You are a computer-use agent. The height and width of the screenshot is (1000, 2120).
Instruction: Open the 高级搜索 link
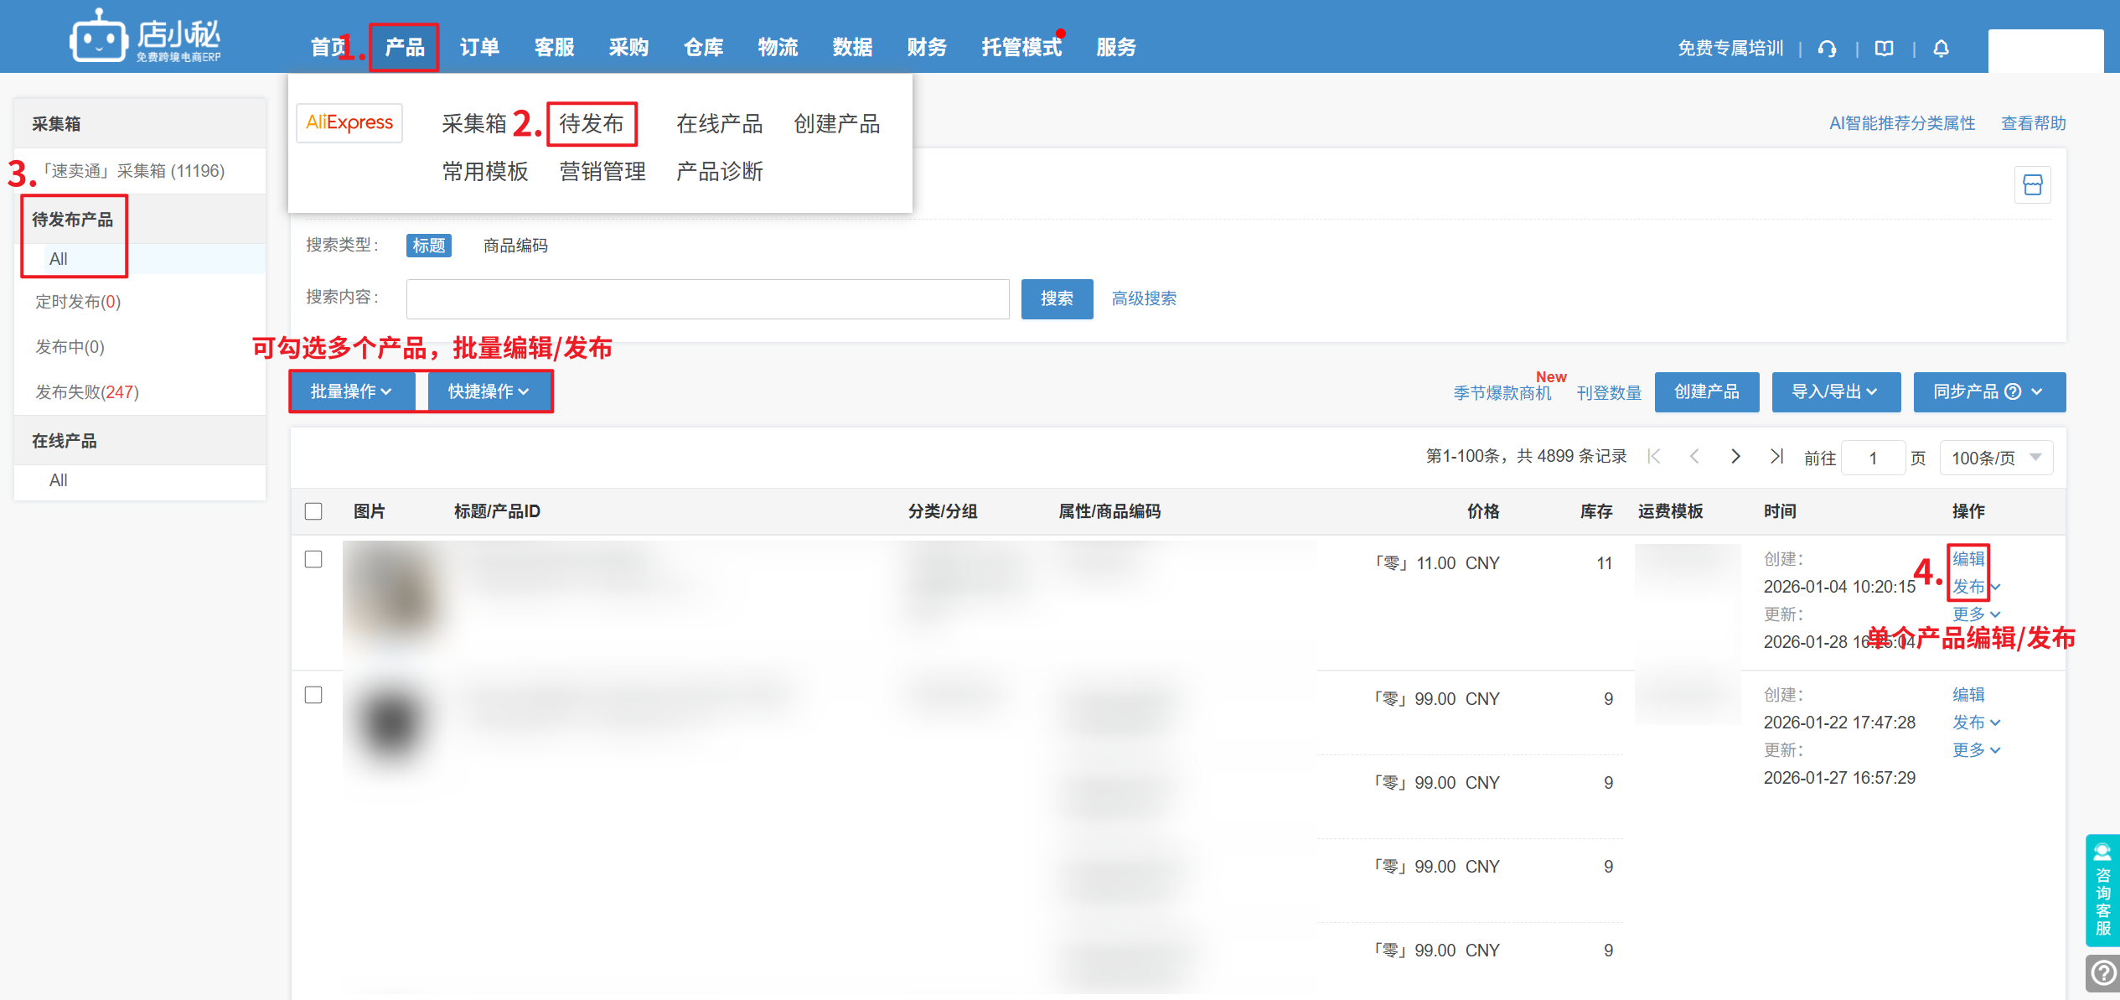[x=1144, y=298]
